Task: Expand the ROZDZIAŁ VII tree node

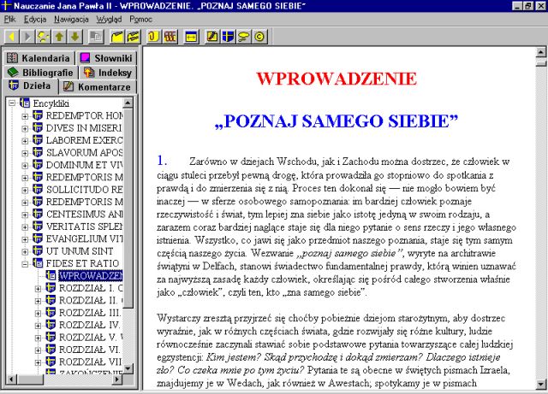Action: pos(38,362)
